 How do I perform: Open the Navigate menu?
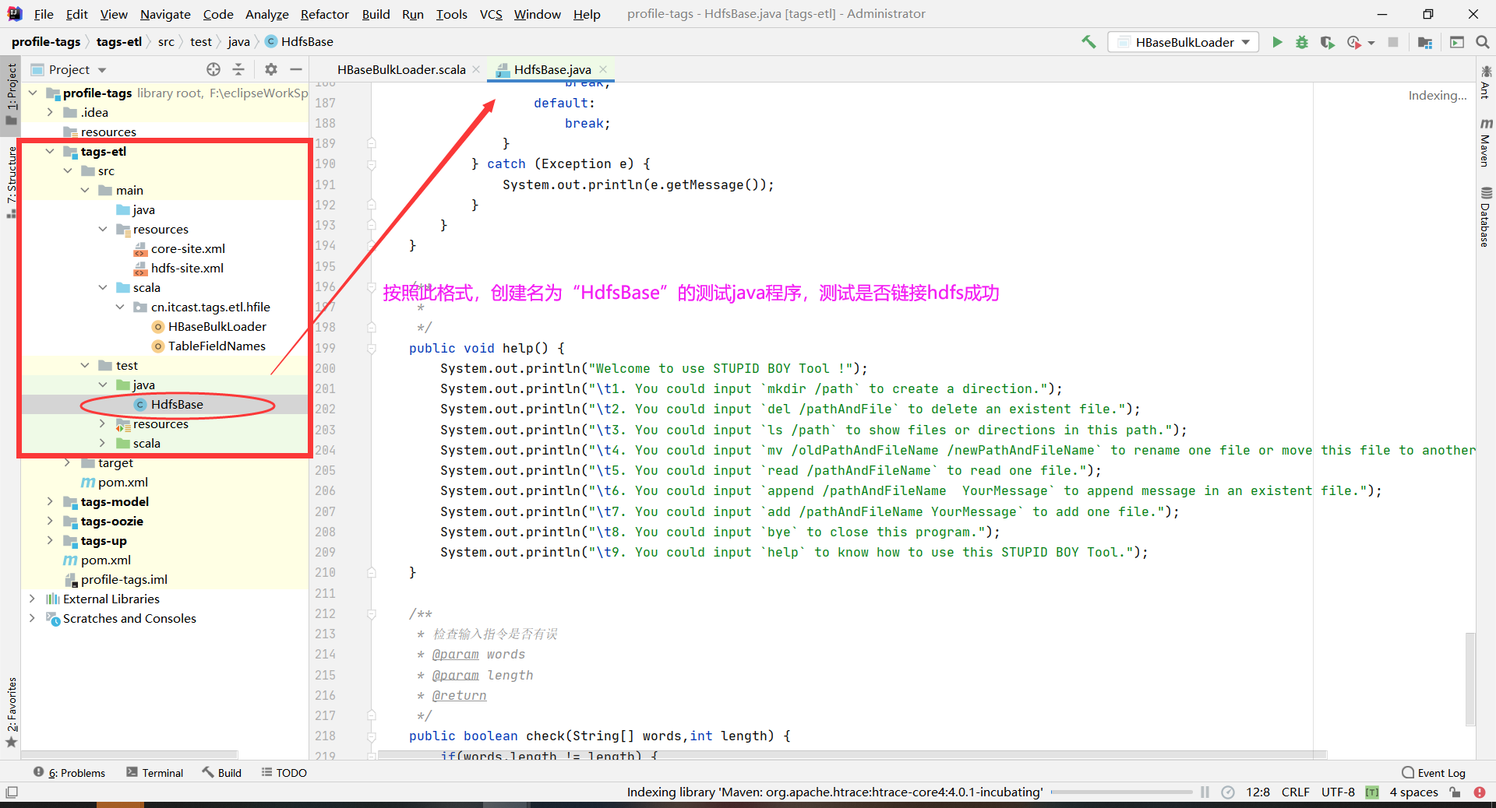point(165,14)
